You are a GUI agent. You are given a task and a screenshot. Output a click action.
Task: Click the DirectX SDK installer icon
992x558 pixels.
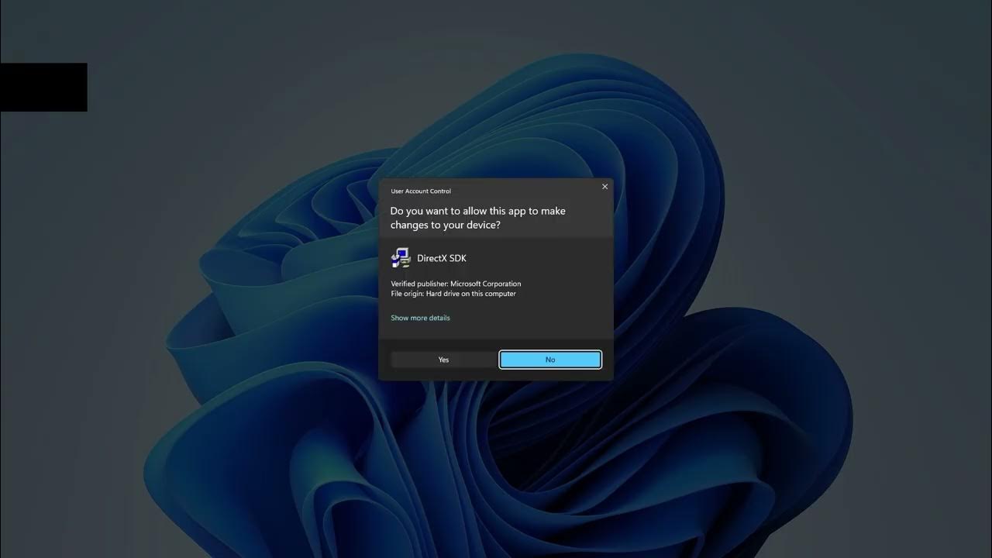[401, 258]
